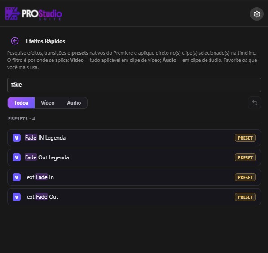268x253 pixels.
Task: Click the back arrow beside Efeitos Rápidos
Action: (x=15, y=41)
